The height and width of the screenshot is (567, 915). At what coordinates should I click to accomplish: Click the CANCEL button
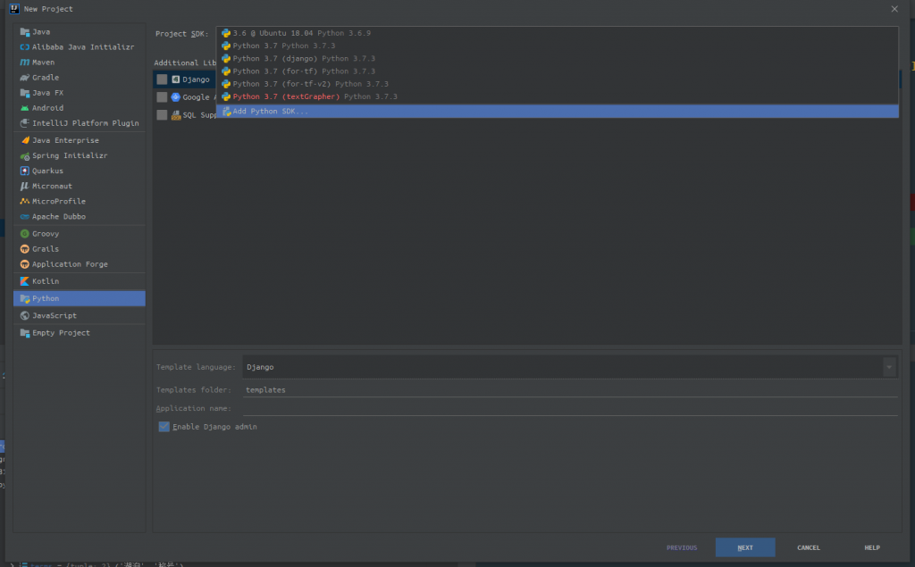pyautogui.click(x=808, y=547)
